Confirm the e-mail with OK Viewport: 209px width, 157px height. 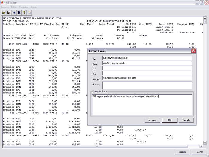click(x=169, y=120)
